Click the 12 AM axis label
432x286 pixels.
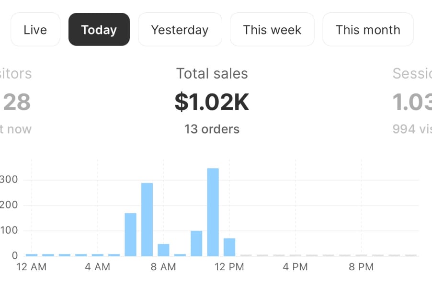[x=32, y=267]
